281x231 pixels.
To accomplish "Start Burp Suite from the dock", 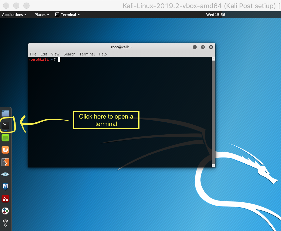I will pos(5,162).
